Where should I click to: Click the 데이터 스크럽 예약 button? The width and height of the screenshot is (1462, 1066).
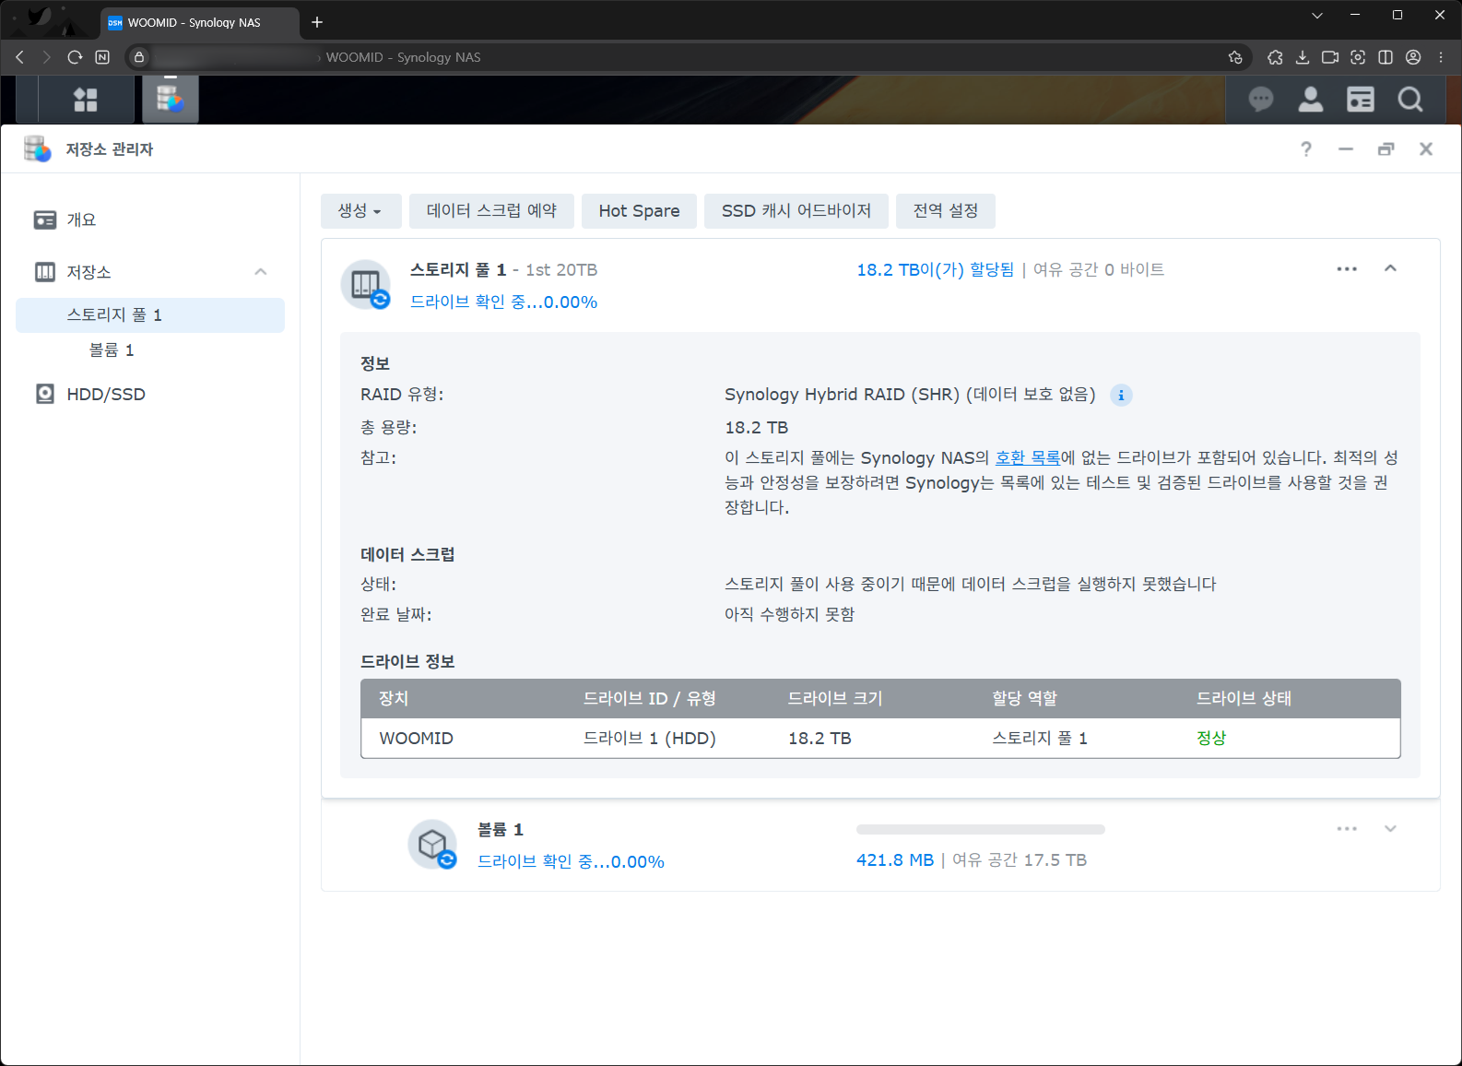tap(491, 211)
